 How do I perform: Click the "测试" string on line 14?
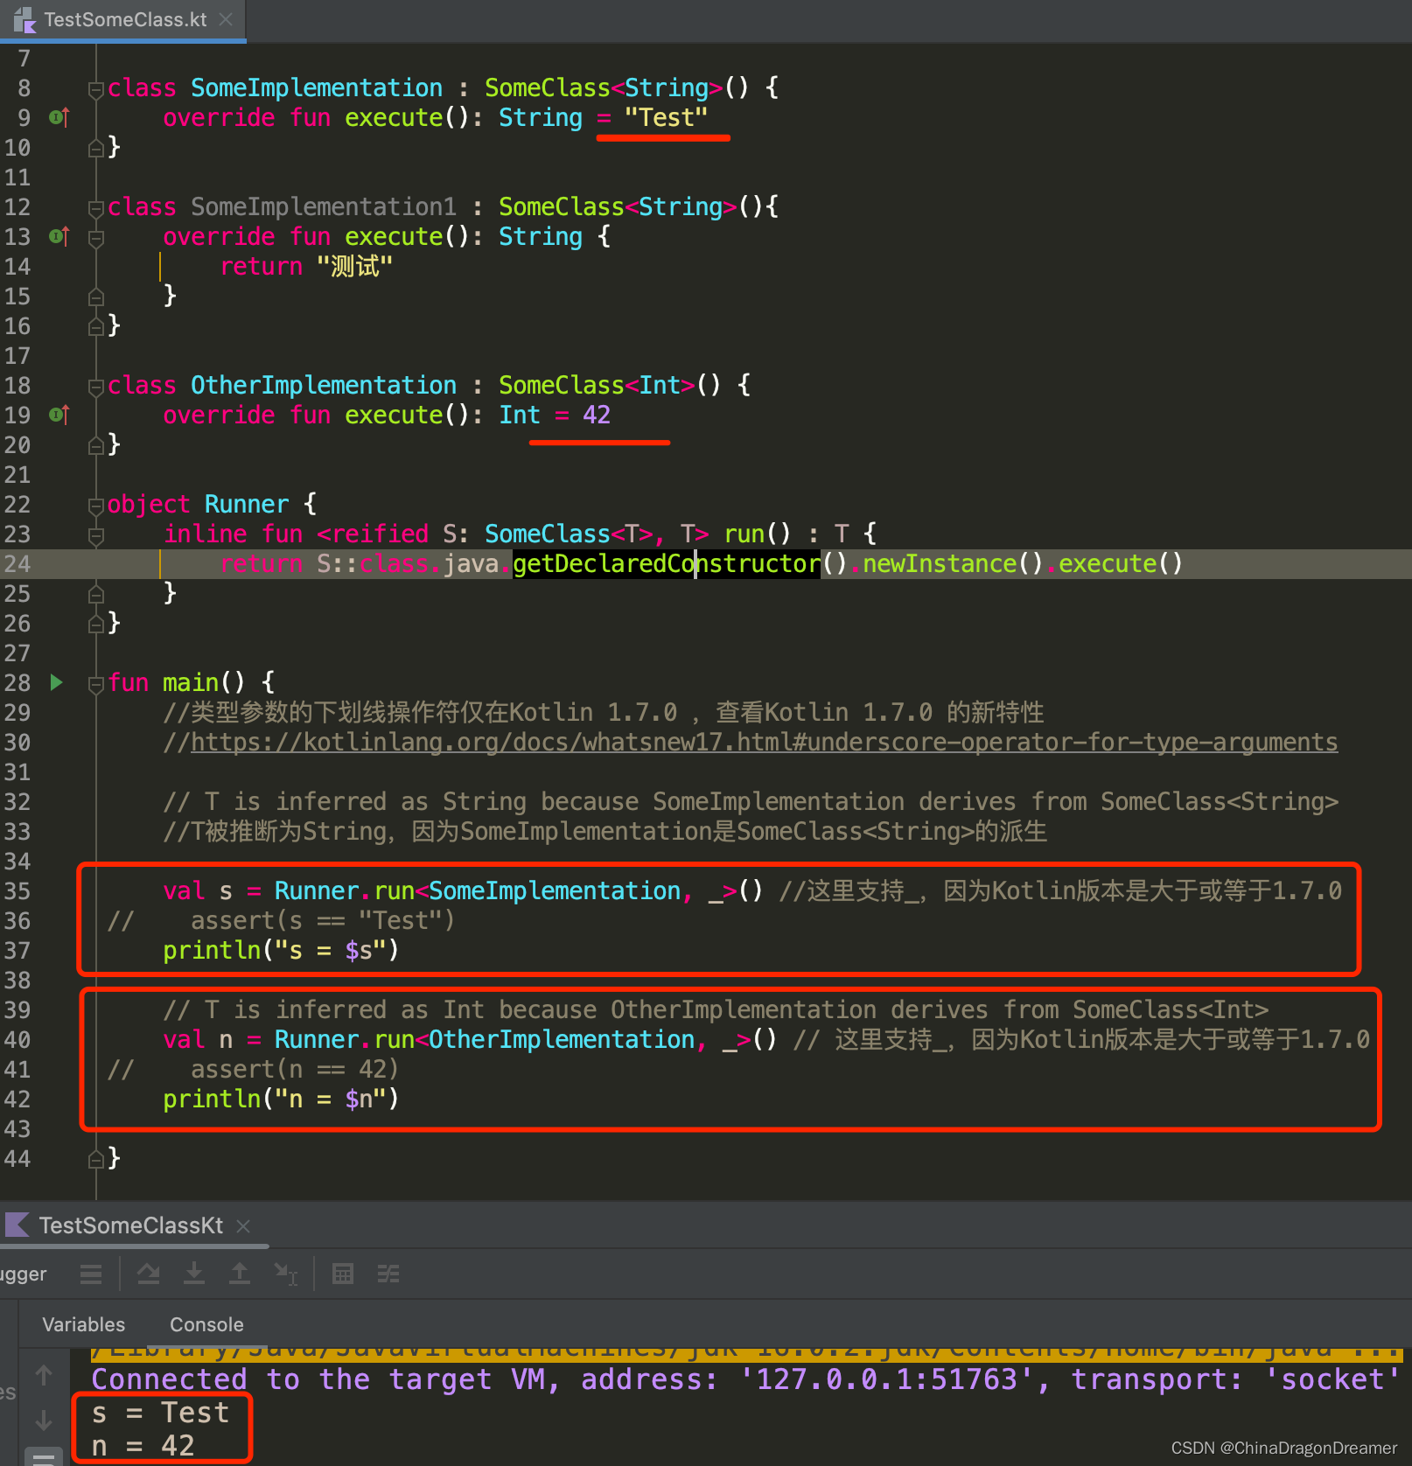click(x=354, y=266)
